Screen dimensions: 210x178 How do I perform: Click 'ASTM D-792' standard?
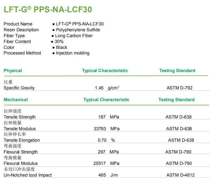click(180, 88)
